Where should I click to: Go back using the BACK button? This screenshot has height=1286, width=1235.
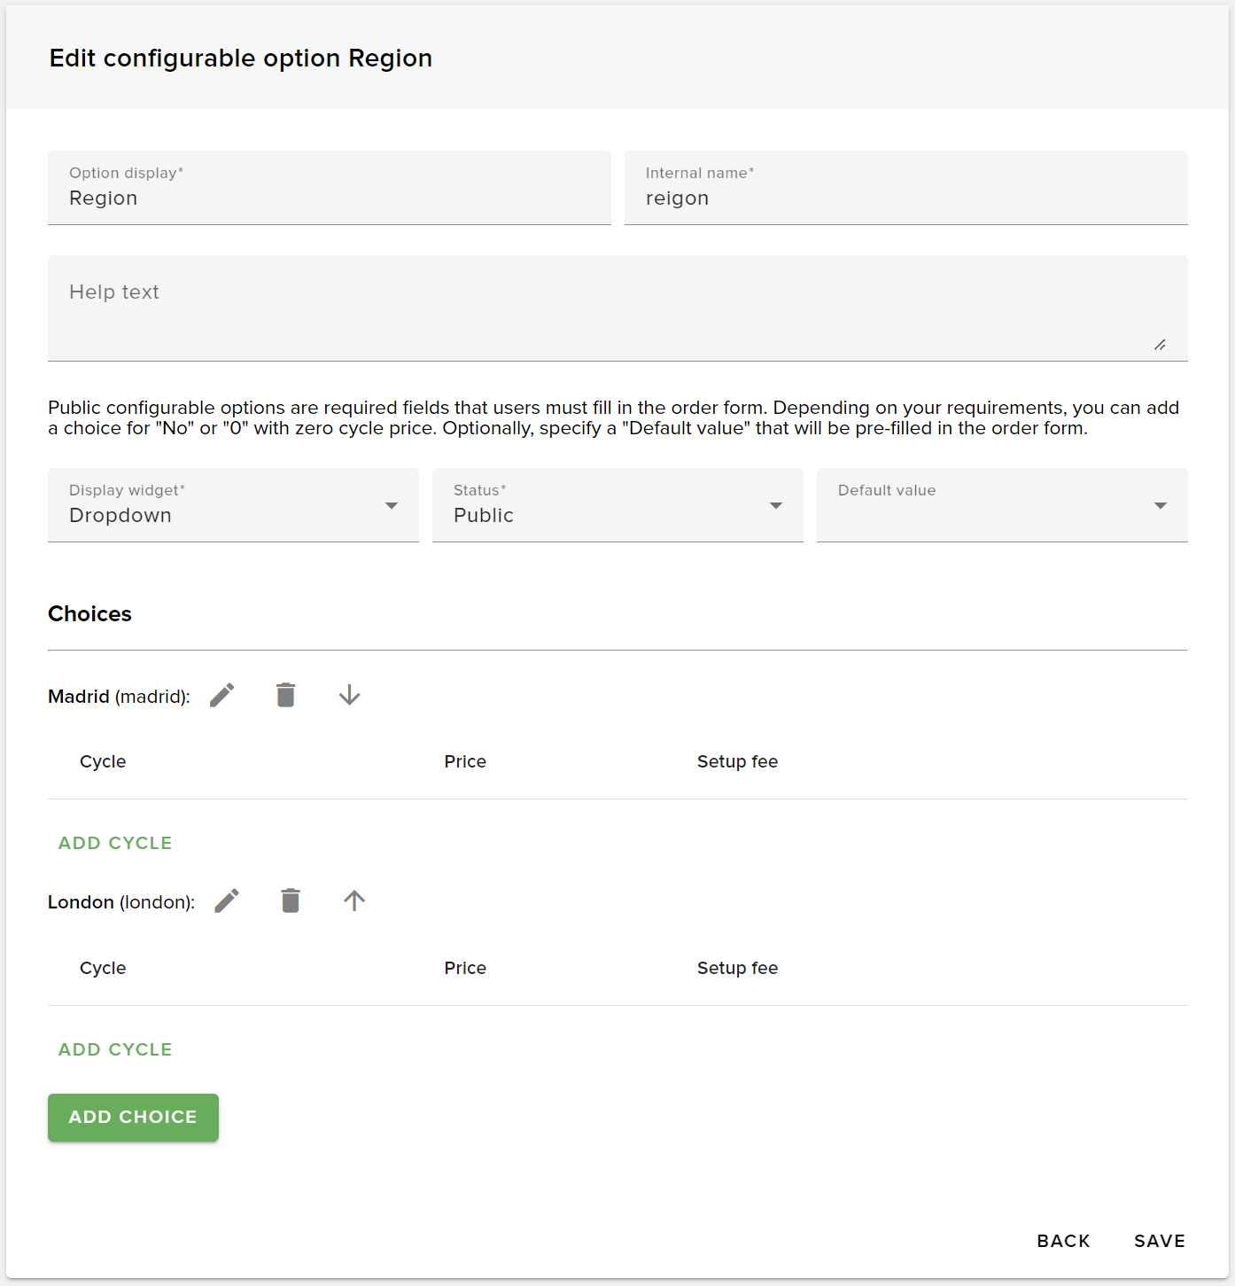(x=1063, y=1241)
